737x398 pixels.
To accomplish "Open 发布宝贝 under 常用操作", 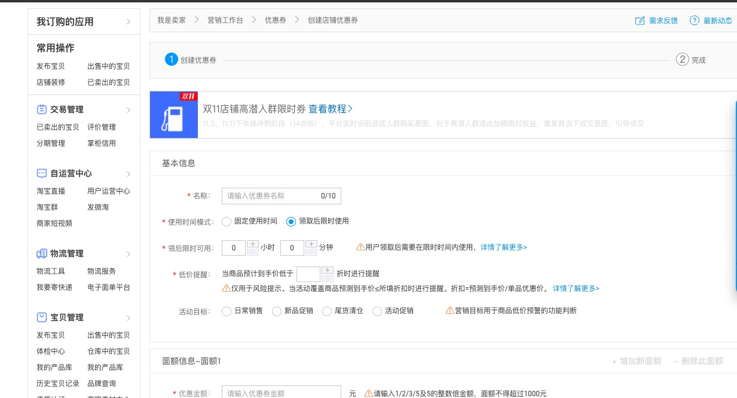I will [x=51, y=66].
